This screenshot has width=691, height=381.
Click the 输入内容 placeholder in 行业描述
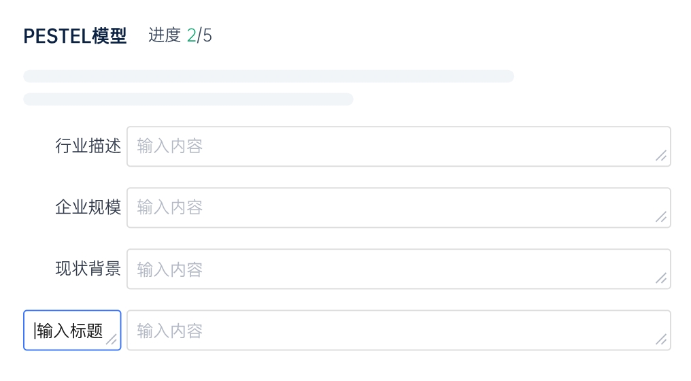coord(170,146)
